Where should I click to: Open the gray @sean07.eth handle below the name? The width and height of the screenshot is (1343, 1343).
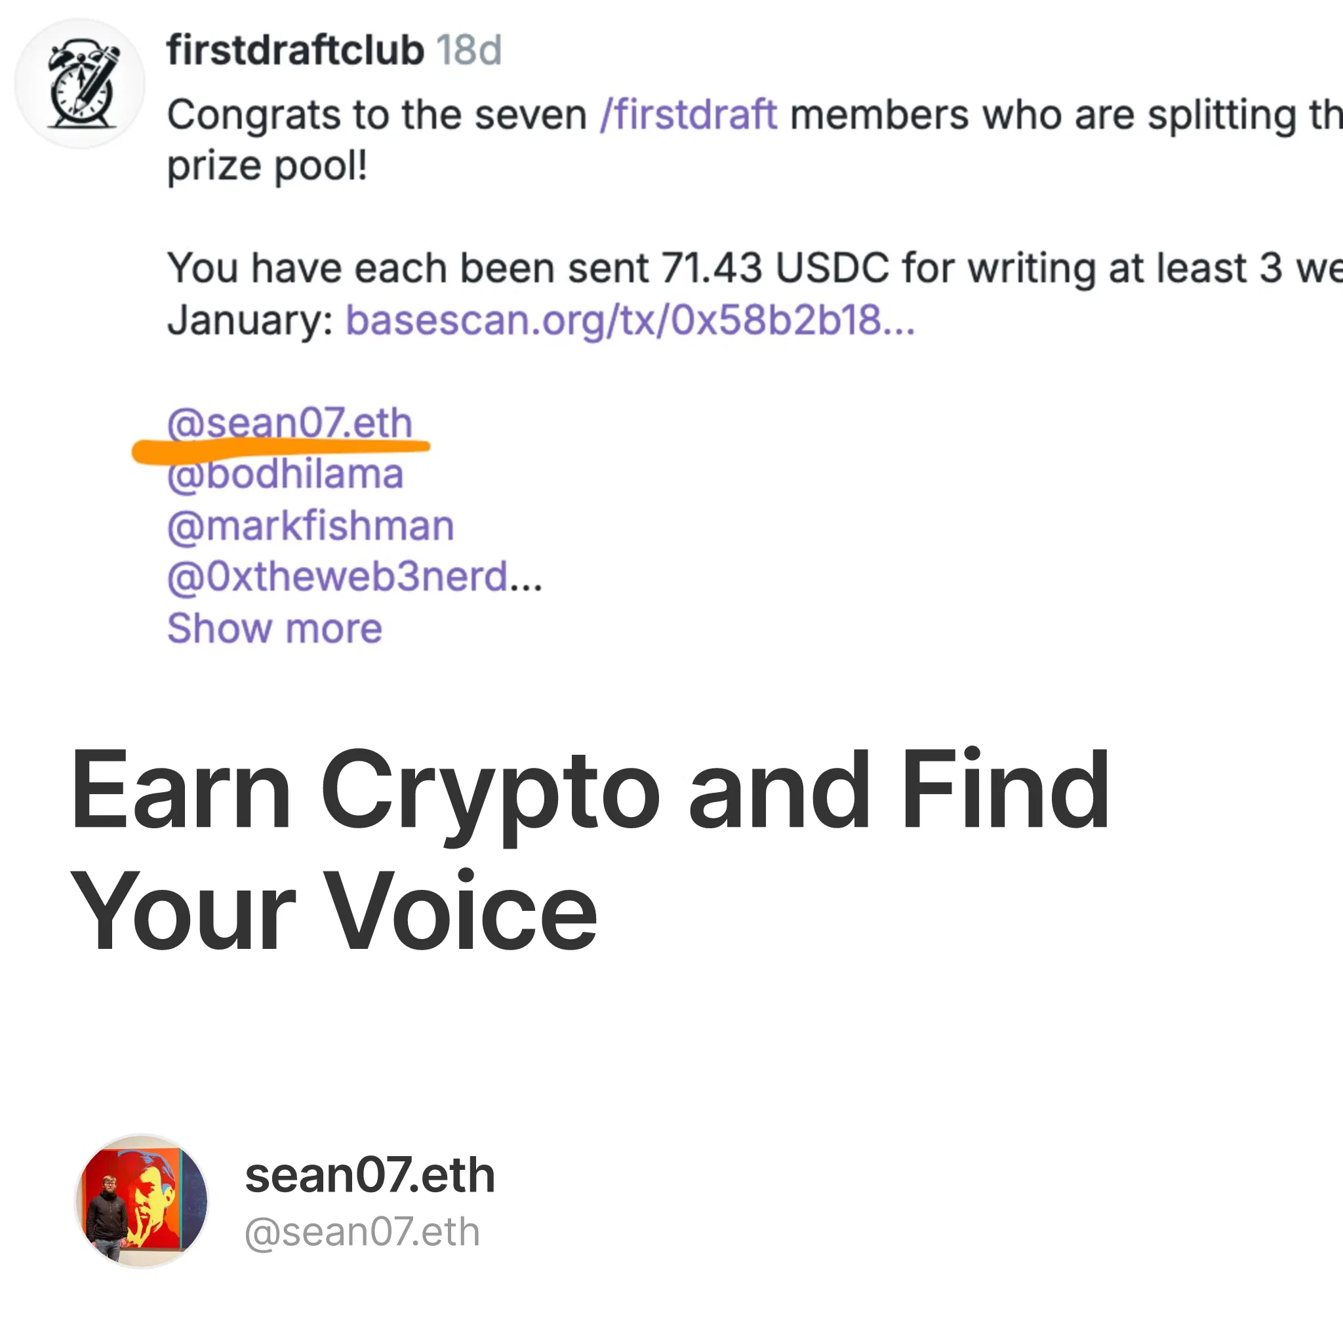[362, 1232]
